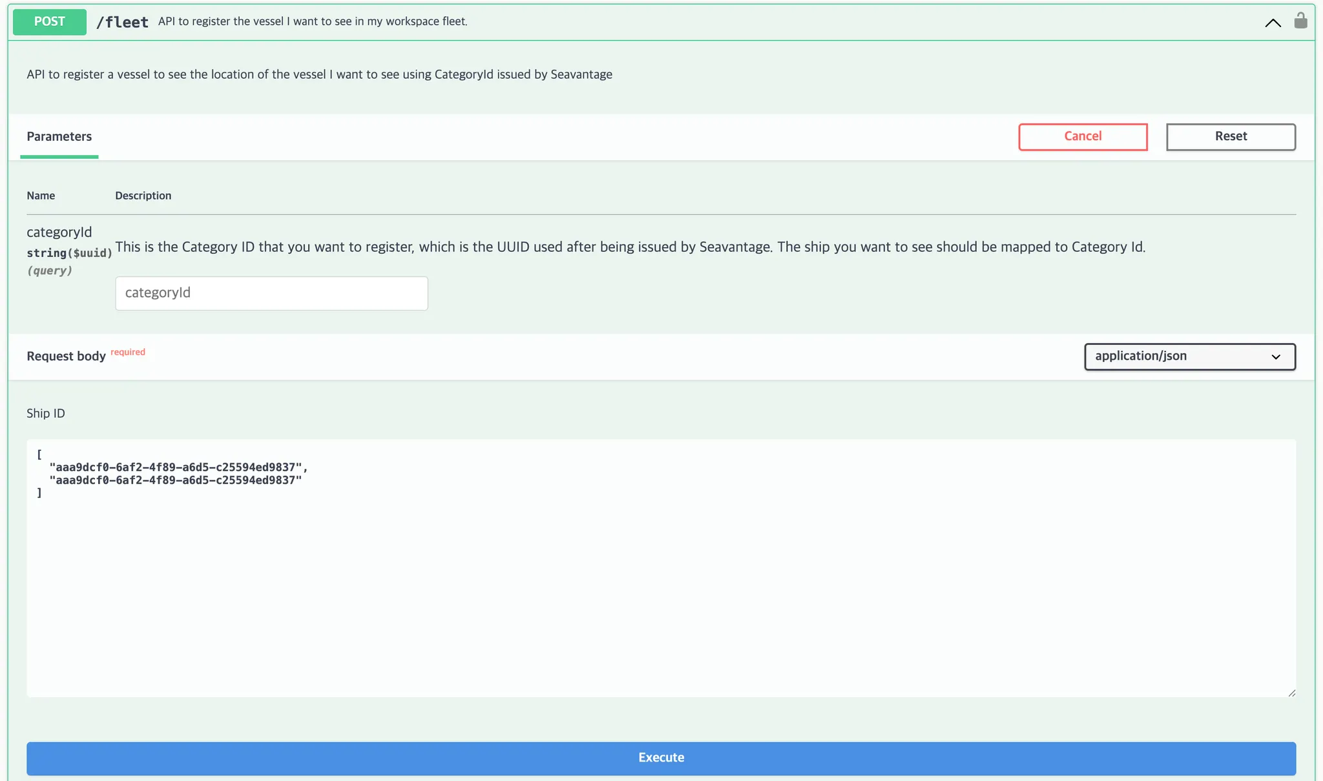Select the Parameters tab
Image resolution: width=1323 pixels, height=781 pixels.
click(x=59, y=136)
